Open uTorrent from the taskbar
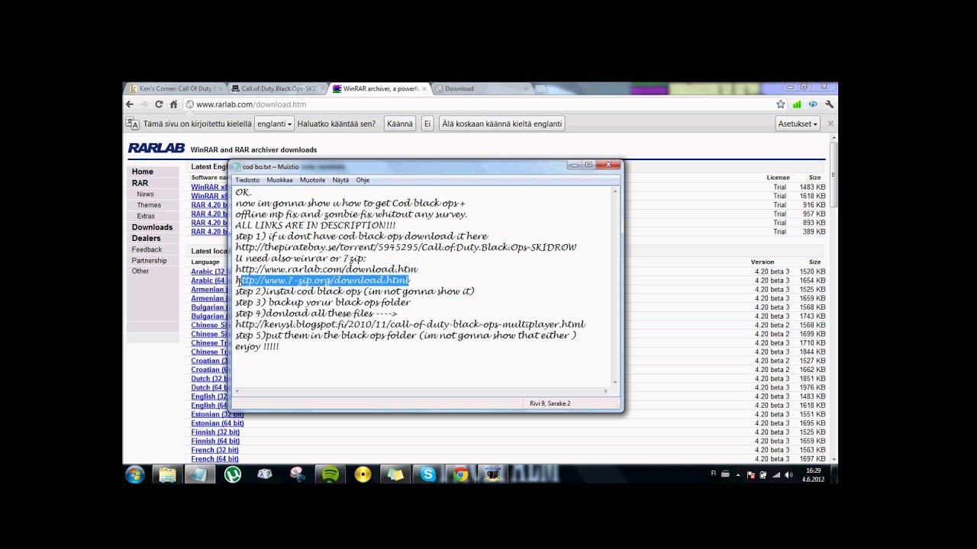The width and height of the screenshot is (977, 549). [233, 475]
